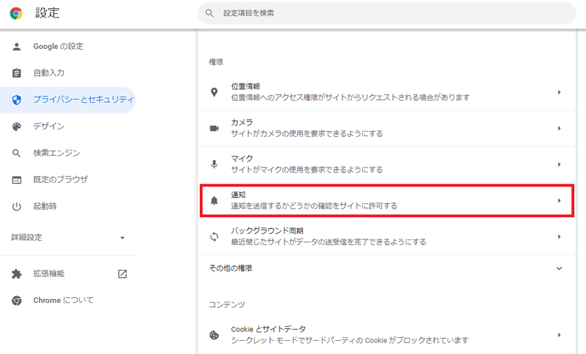Image resolution: width=586 pixels, height=354 pixels.
Task: Open 既定のブラウザ settings page
Action: tap(60, 179)
